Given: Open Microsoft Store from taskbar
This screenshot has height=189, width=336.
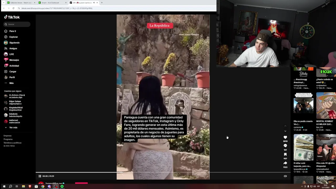Looking at the screenshot, I should (36, 186).
